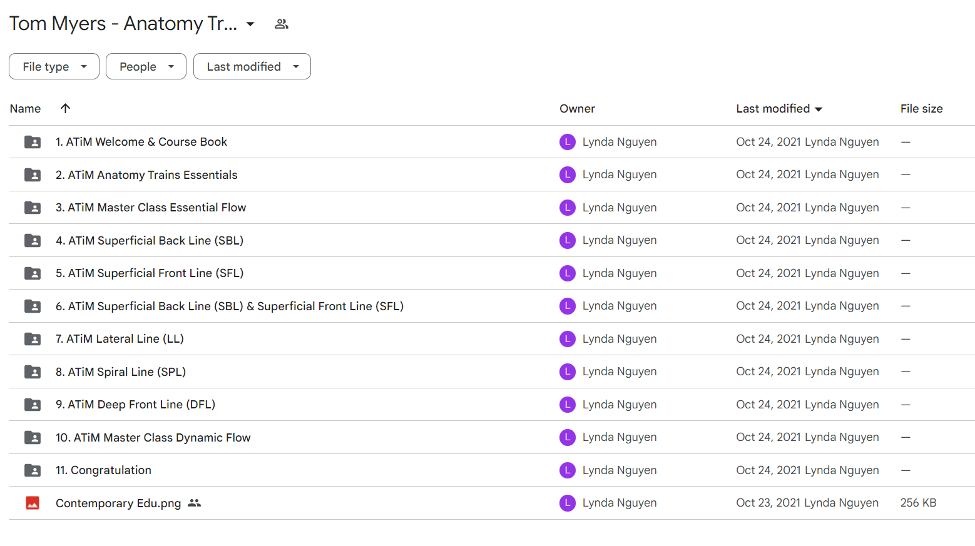
Task: Click owner avatar in 2. Anatomy Trains Essentials row
Action: point(568,174)
